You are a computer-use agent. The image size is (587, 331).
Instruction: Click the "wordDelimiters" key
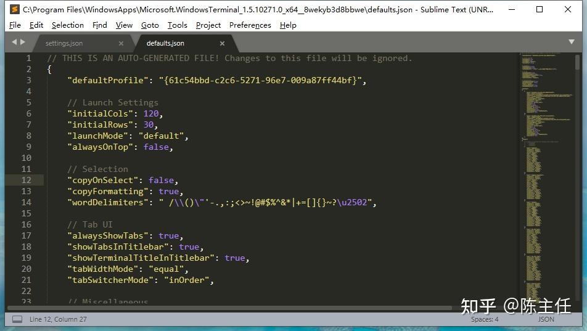pyautogui.click(x=108, y=203)
